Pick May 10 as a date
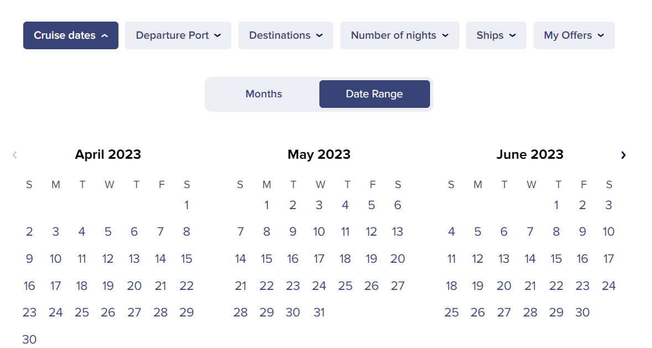652x348 pixels. pos(319,232)
